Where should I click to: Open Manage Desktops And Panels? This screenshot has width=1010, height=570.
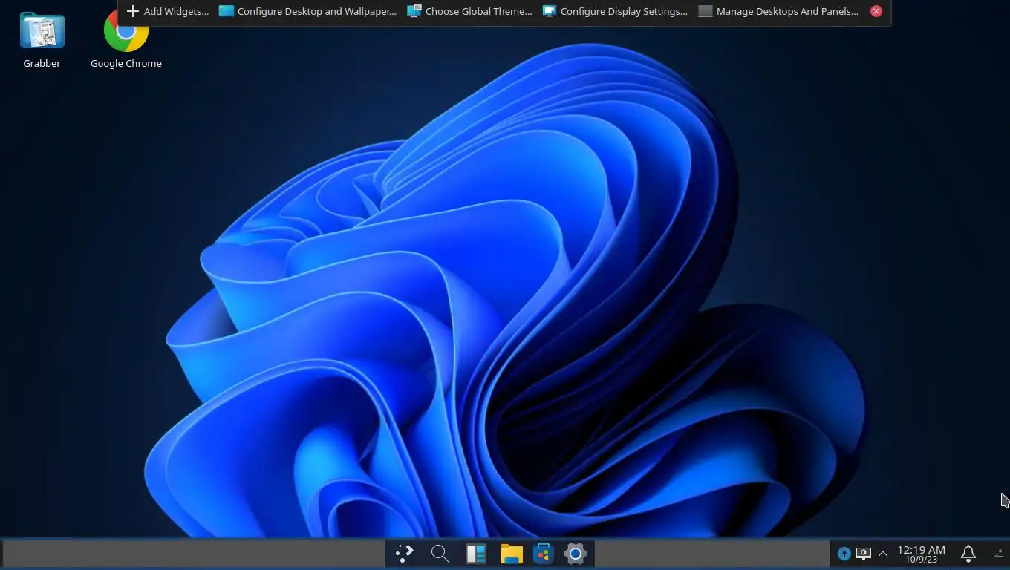tap(779, 11)
